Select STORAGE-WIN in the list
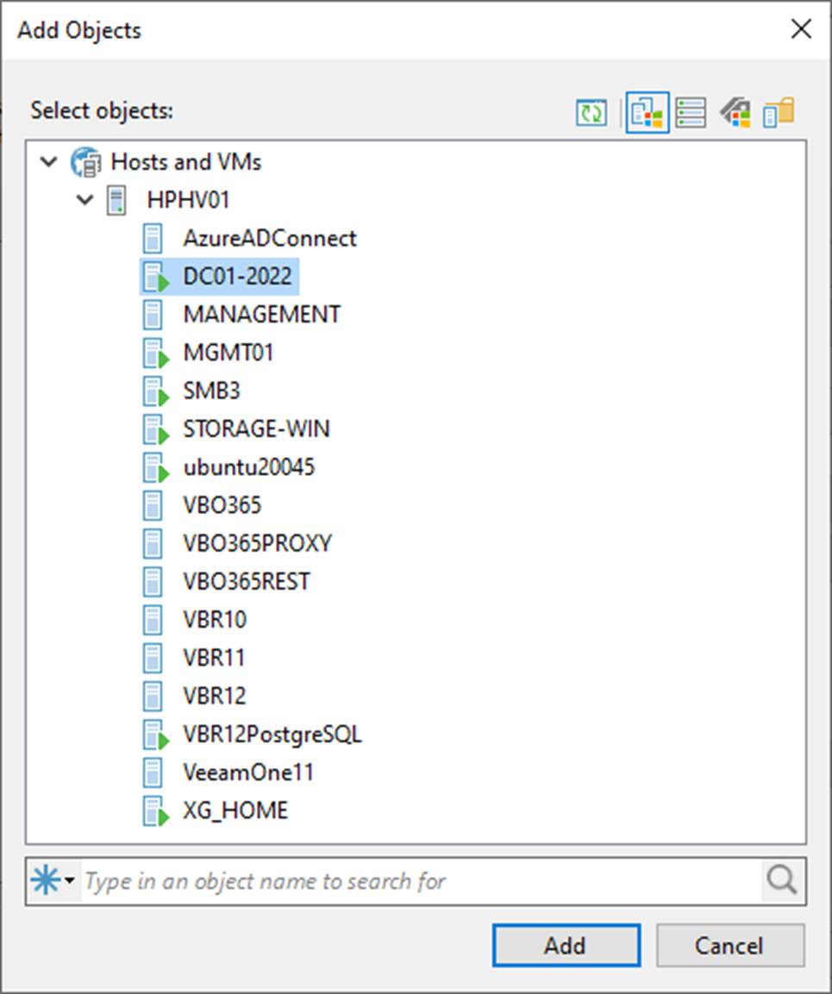Screen dimensions: 832x994 (x=256, y=429)
